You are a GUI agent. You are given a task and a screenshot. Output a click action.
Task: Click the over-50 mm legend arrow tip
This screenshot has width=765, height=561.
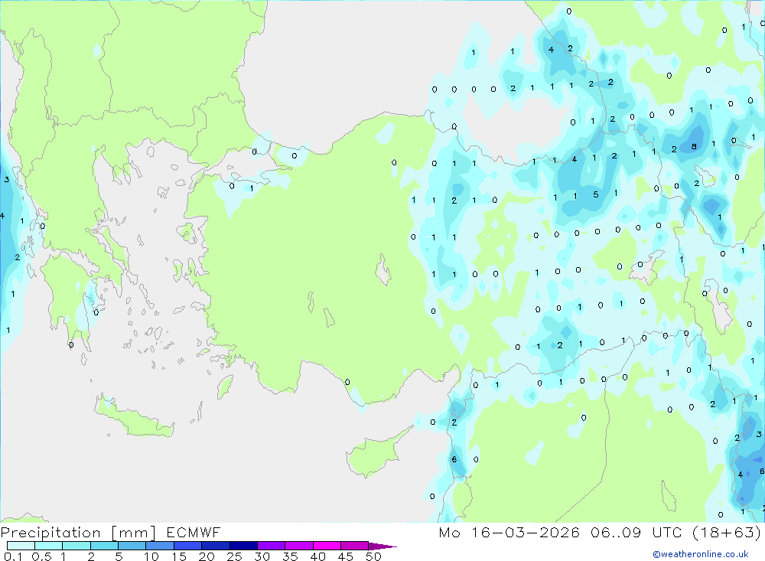[382, 546]
